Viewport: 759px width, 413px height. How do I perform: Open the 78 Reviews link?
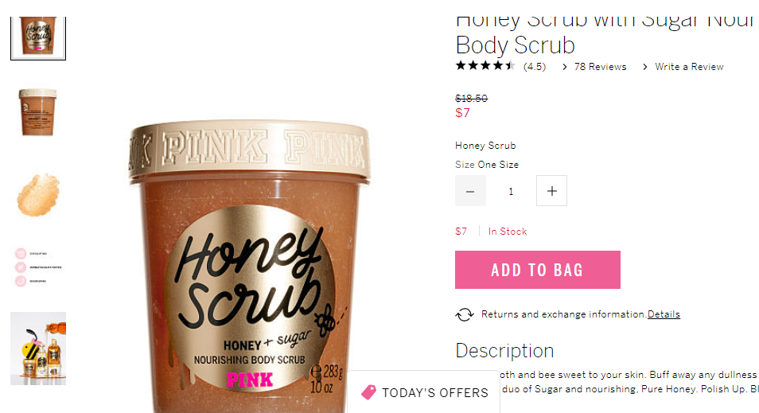tap(600, 67)
